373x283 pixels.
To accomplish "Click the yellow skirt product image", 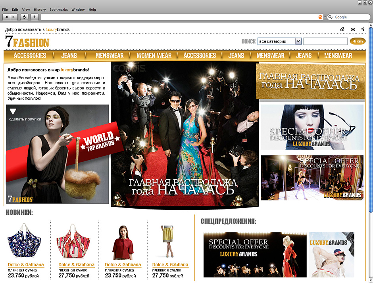I will (x=168, y=241).
